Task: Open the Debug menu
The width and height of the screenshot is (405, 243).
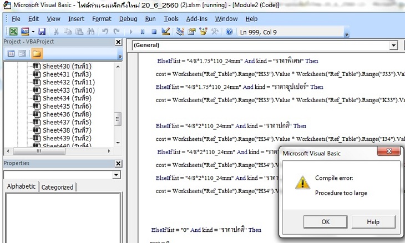Action: (128, 19)
